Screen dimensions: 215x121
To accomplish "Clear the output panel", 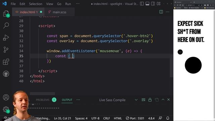I will coord(143,100).
